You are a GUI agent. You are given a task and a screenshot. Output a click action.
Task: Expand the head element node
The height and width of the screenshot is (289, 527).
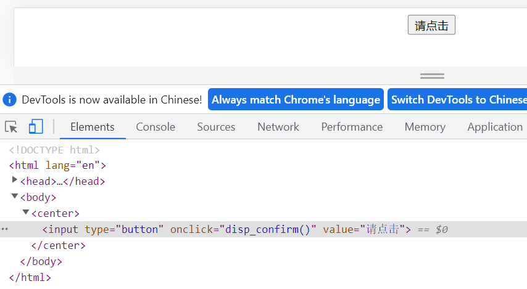pyautogui.click(x=15, y=181)
